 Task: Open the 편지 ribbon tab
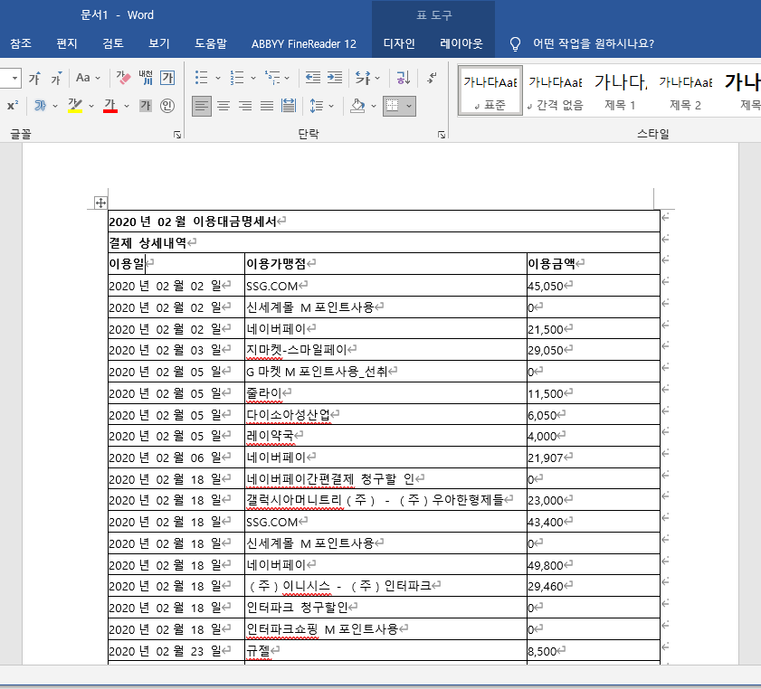click(x=67, y=43)
